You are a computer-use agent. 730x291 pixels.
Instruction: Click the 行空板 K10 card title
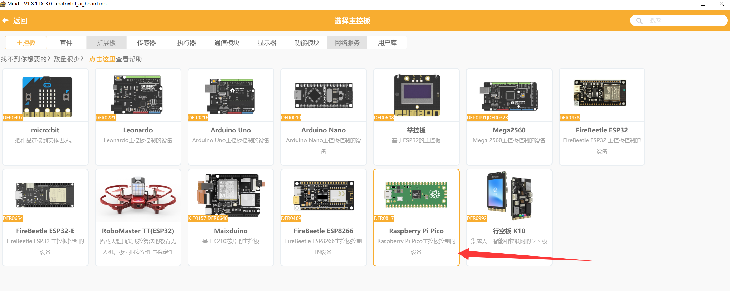tap(509, 231)
